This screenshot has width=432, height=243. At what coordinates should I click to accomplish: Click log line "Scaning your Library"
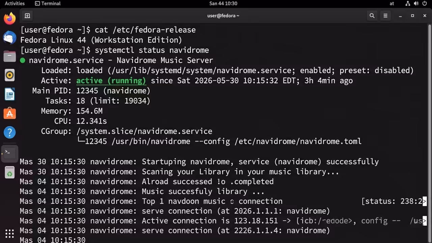(x=179, y=172)
